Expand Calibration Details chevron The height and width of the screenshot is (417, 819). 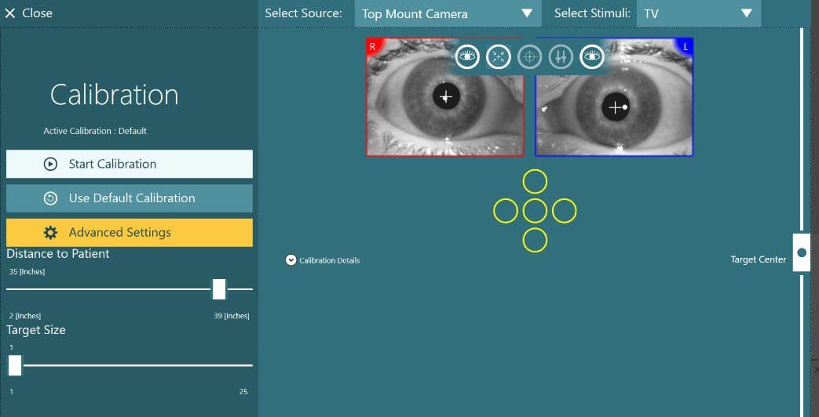(291, 260)
